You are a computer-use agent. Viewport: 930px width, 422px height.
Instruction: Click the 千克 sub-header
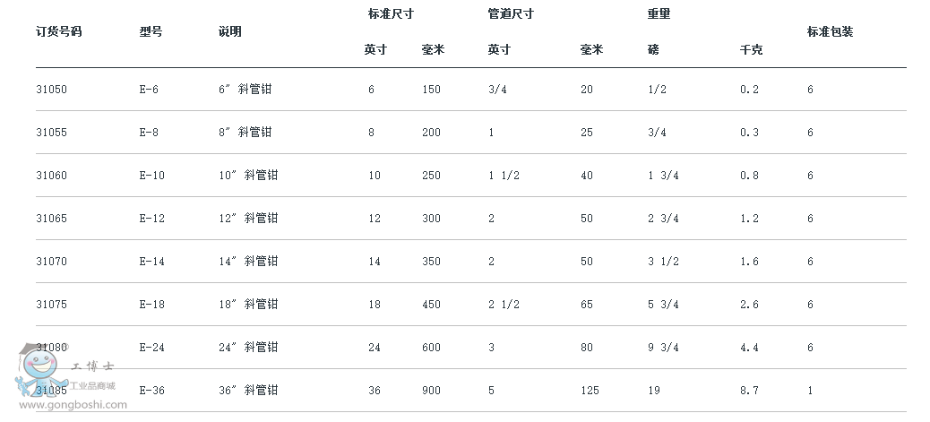coord(751,50)
